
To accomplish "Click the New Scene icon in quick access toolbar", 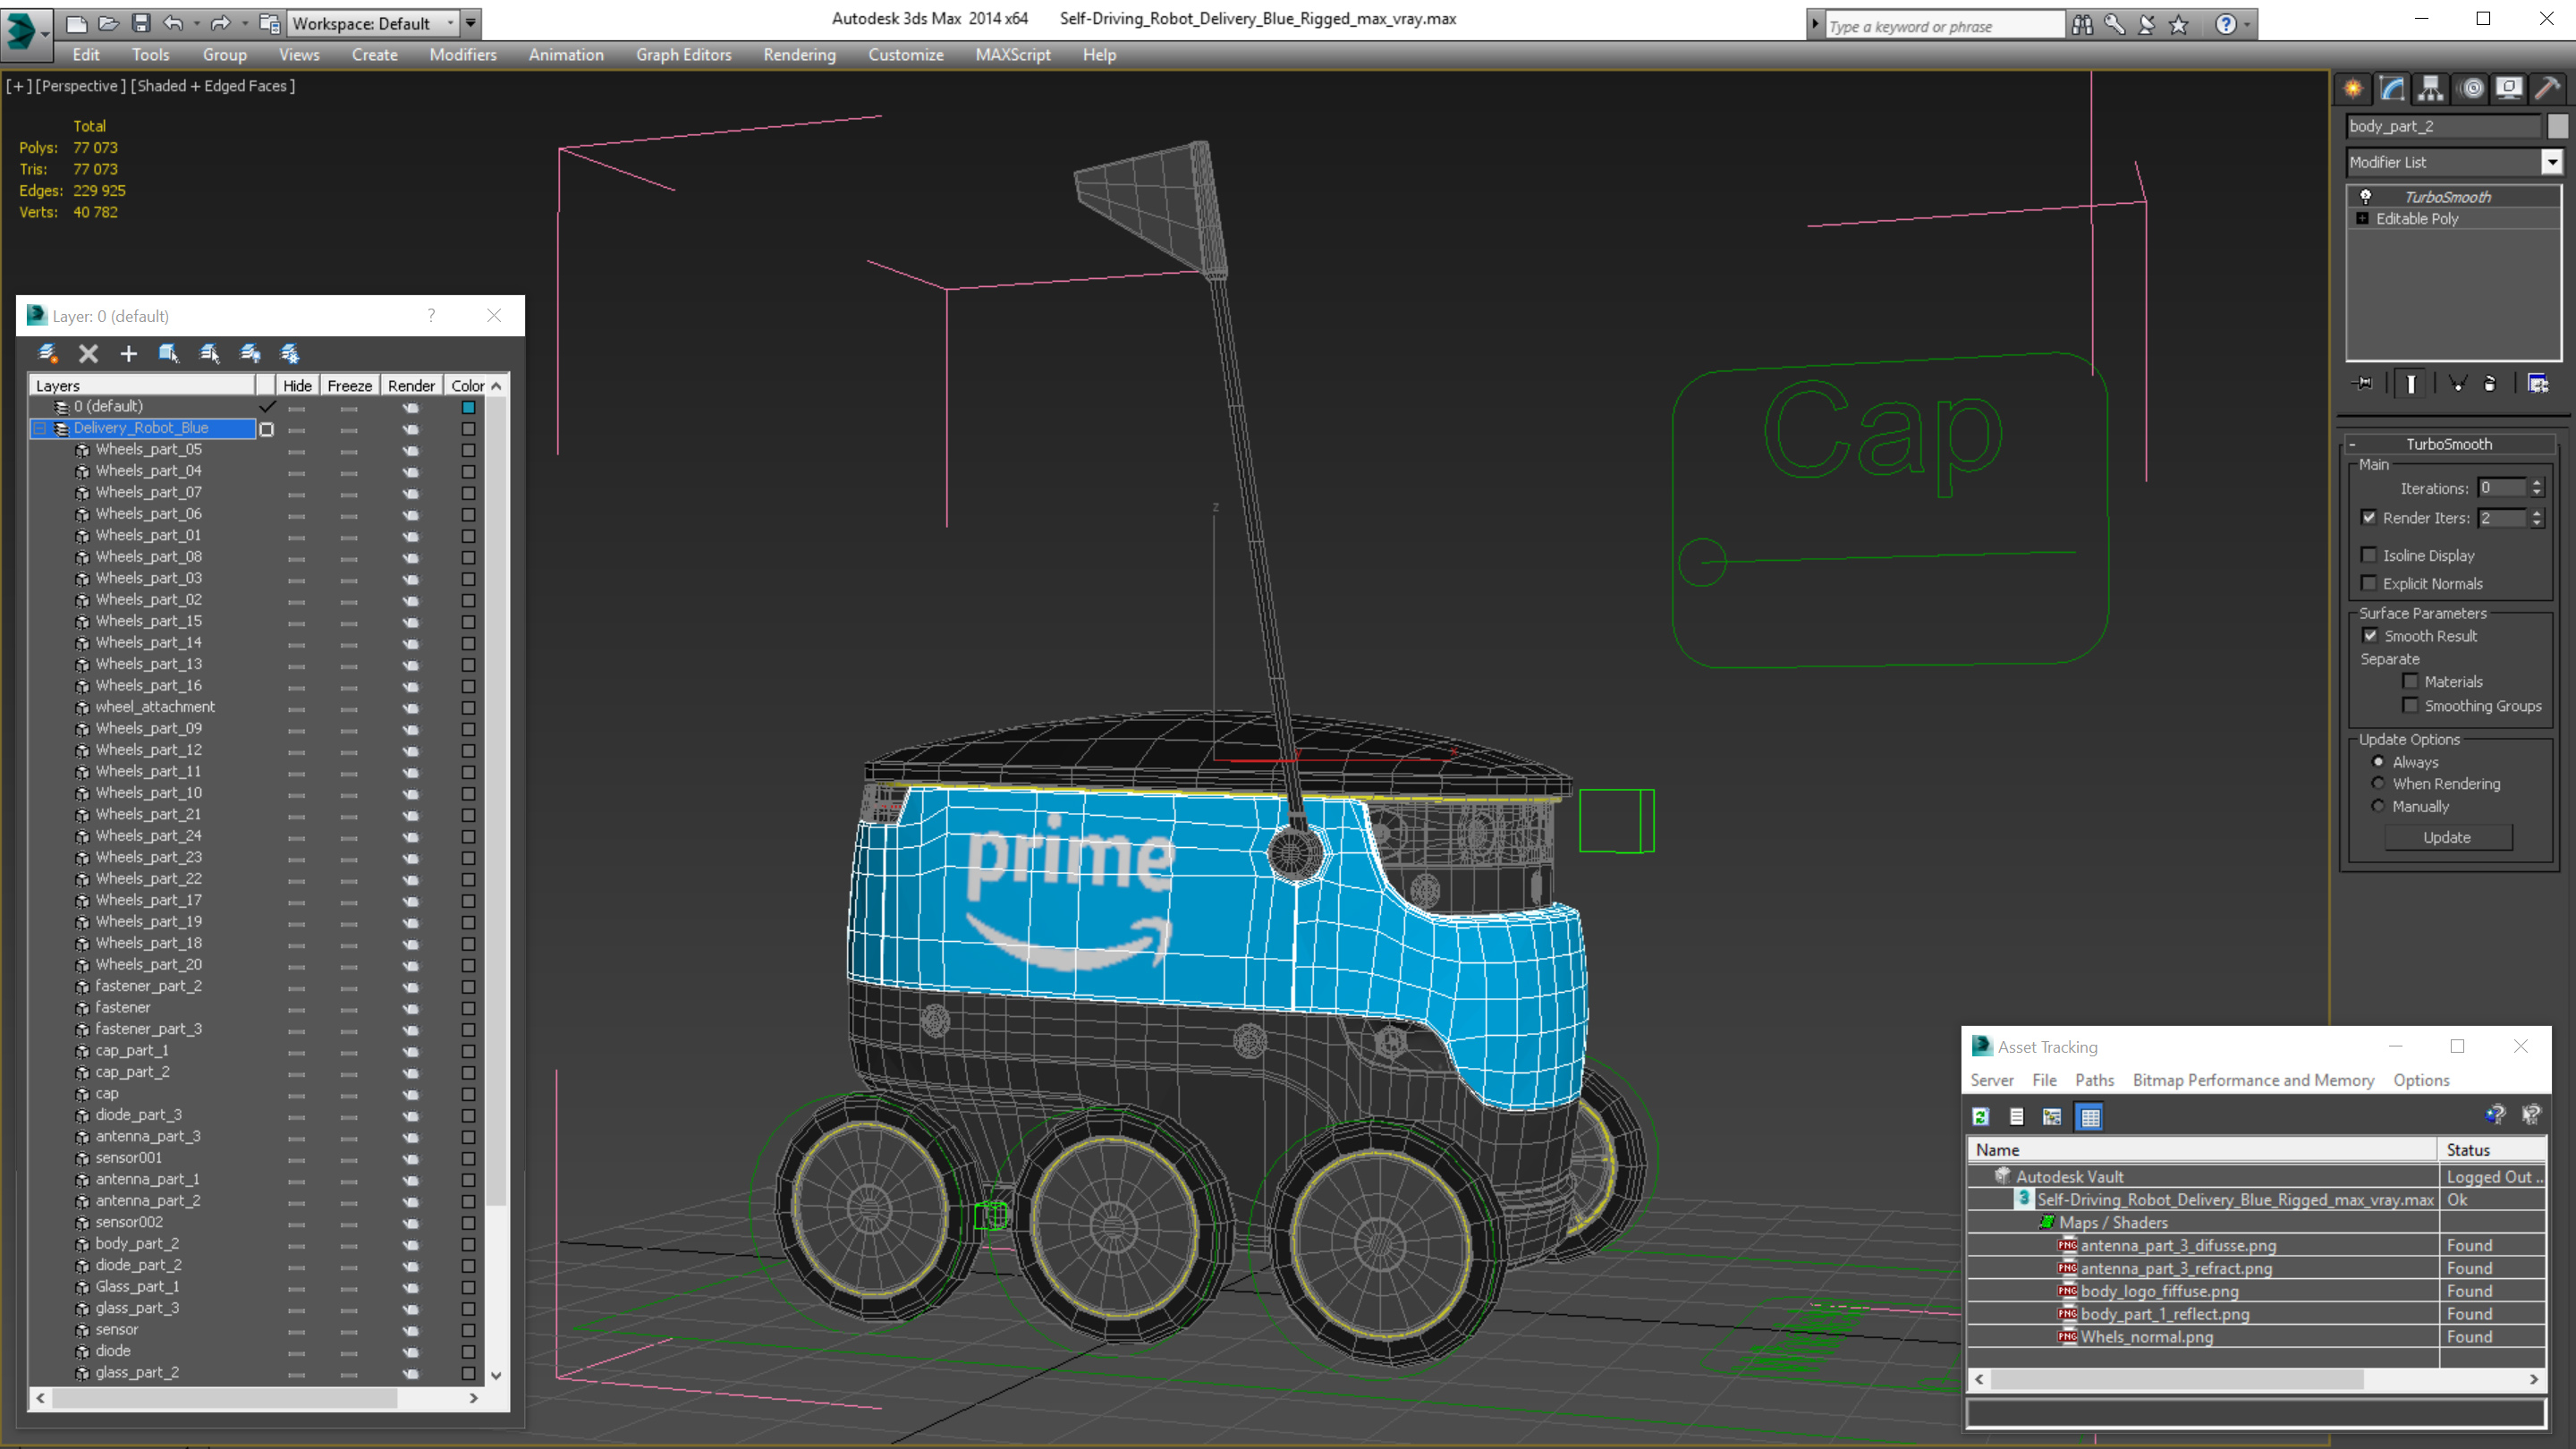I will (76, 23).
